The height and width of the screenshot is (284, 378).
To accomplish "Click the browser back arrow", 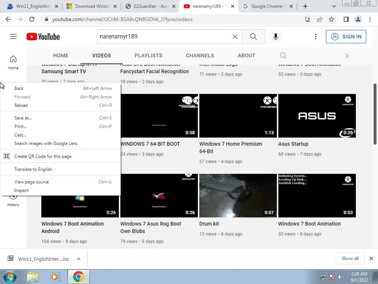I will 8,19.
